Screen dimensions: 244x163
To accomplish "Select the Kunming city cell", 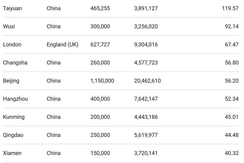I will click(x=14, y=117).
